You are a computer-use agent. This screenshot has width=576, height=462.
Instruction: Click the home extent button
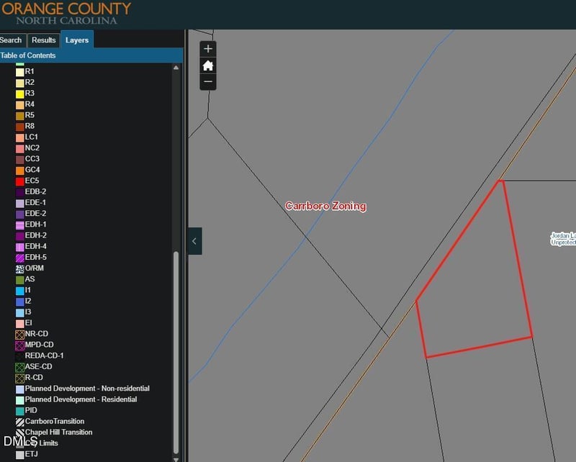(x=208, y=65)
